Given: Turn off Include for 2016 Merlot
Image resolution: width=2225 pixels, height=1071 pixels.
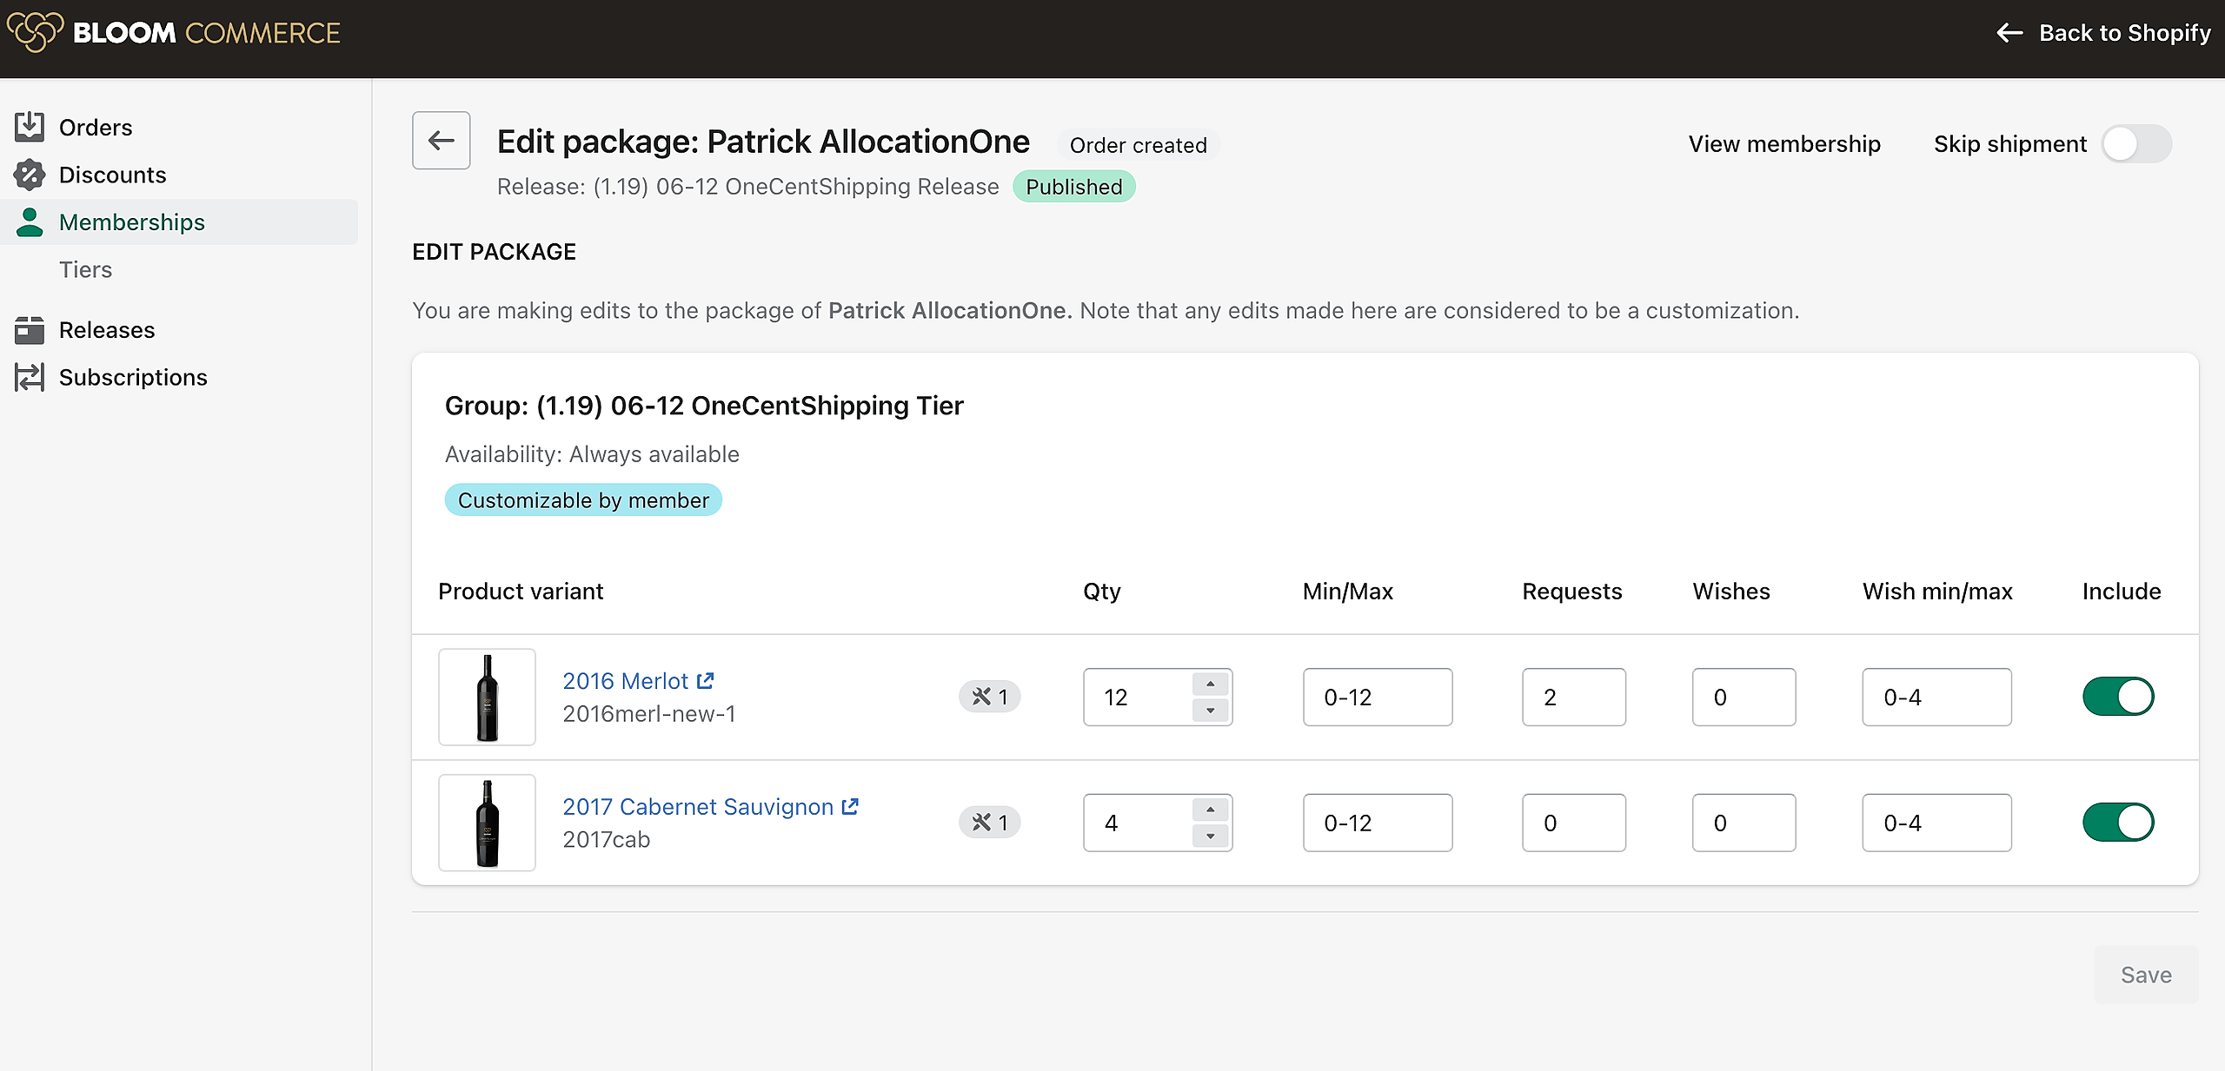Looking at the screenshot, I should 2117,697.
